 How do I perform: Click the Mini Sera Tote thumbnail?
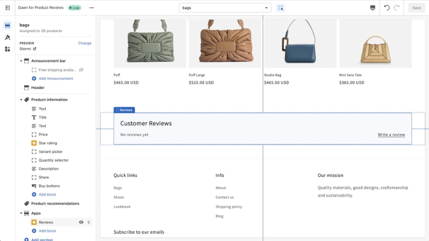[x=375, y=43]
